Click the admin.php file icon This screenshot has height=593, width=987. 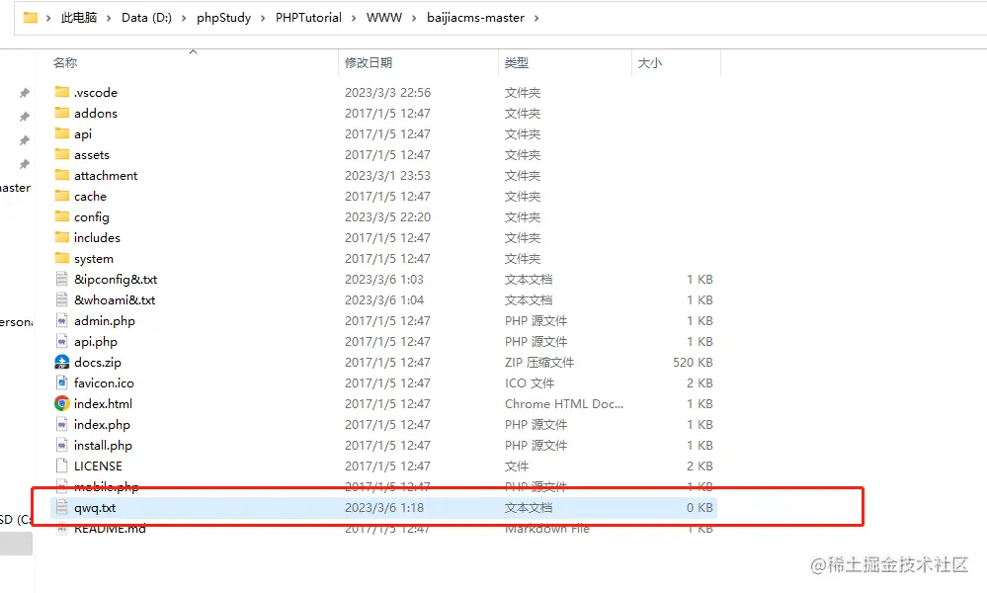(x=61, y=320)
